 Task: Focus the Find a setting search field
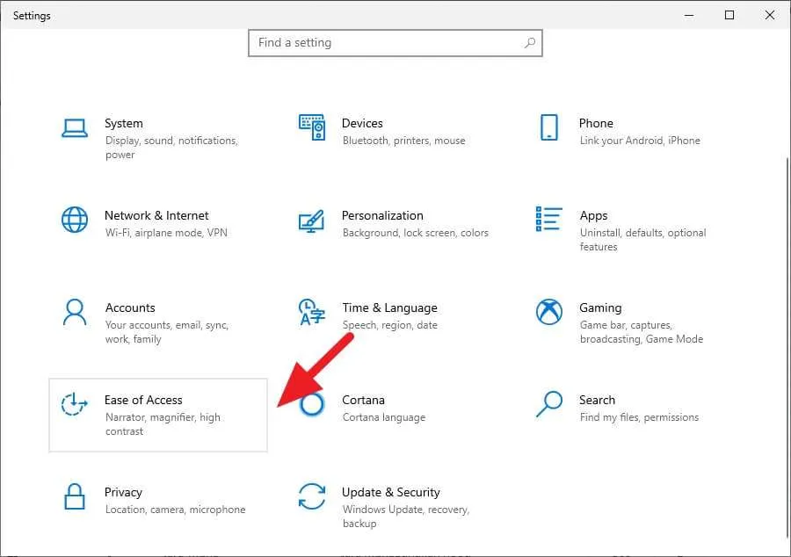coord(395,43)
